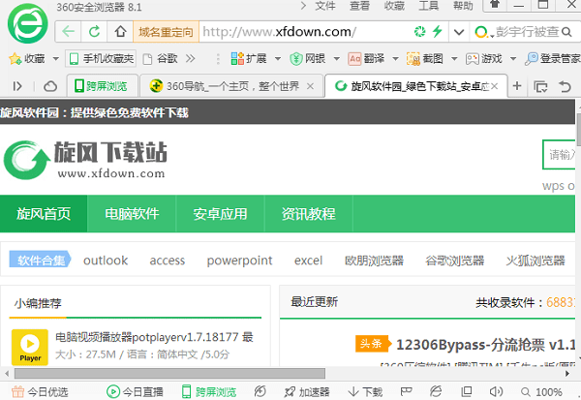Open the 收藏 favorites star in bookmarks bar
581x400 pixels.
27,58
